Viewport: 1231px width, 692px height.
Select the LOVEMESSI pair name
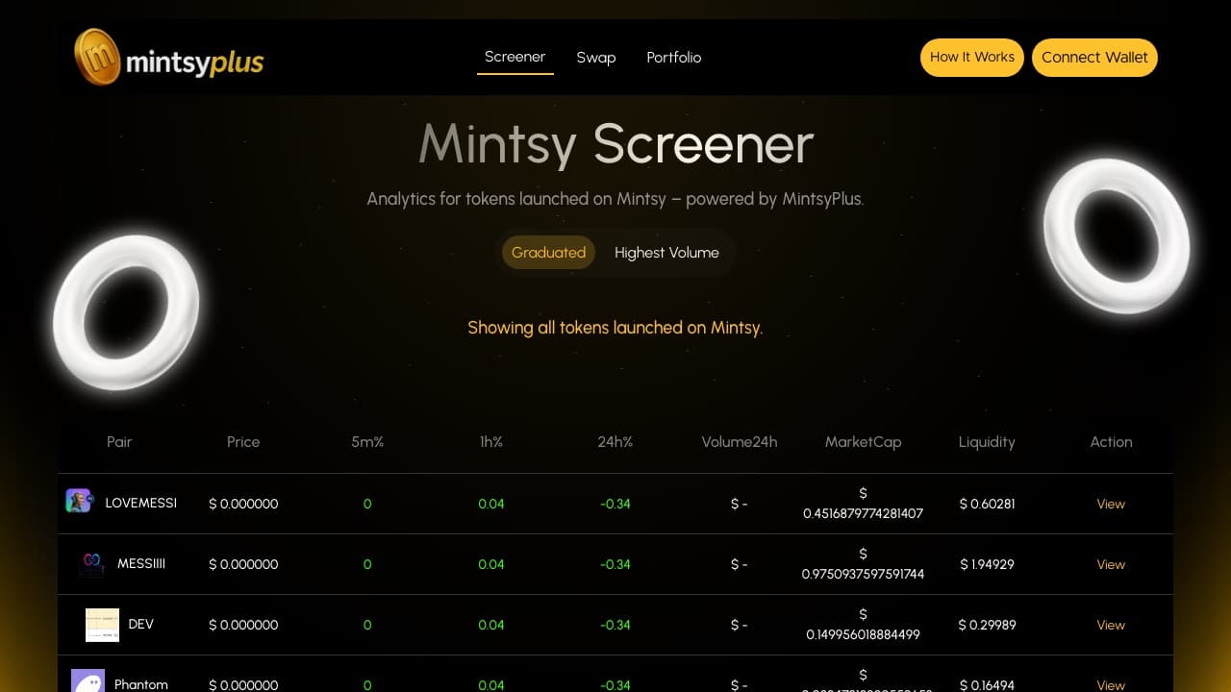(x=140, y=503)
